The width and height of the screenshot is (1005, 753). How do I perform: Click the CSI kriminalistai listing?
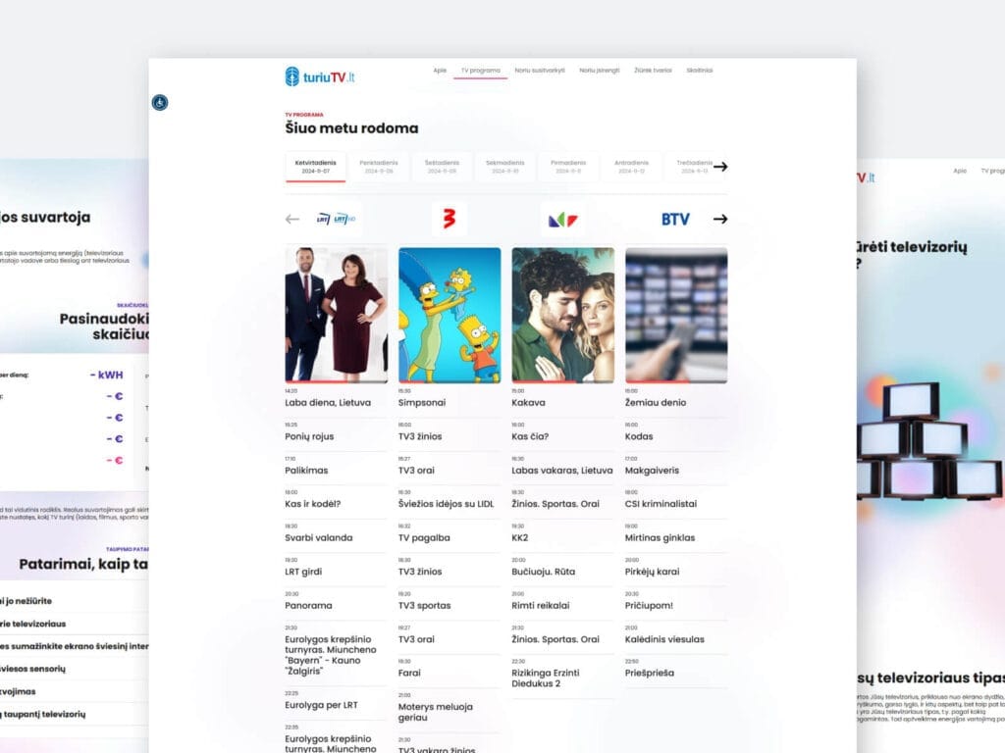[x=661, y=504]
